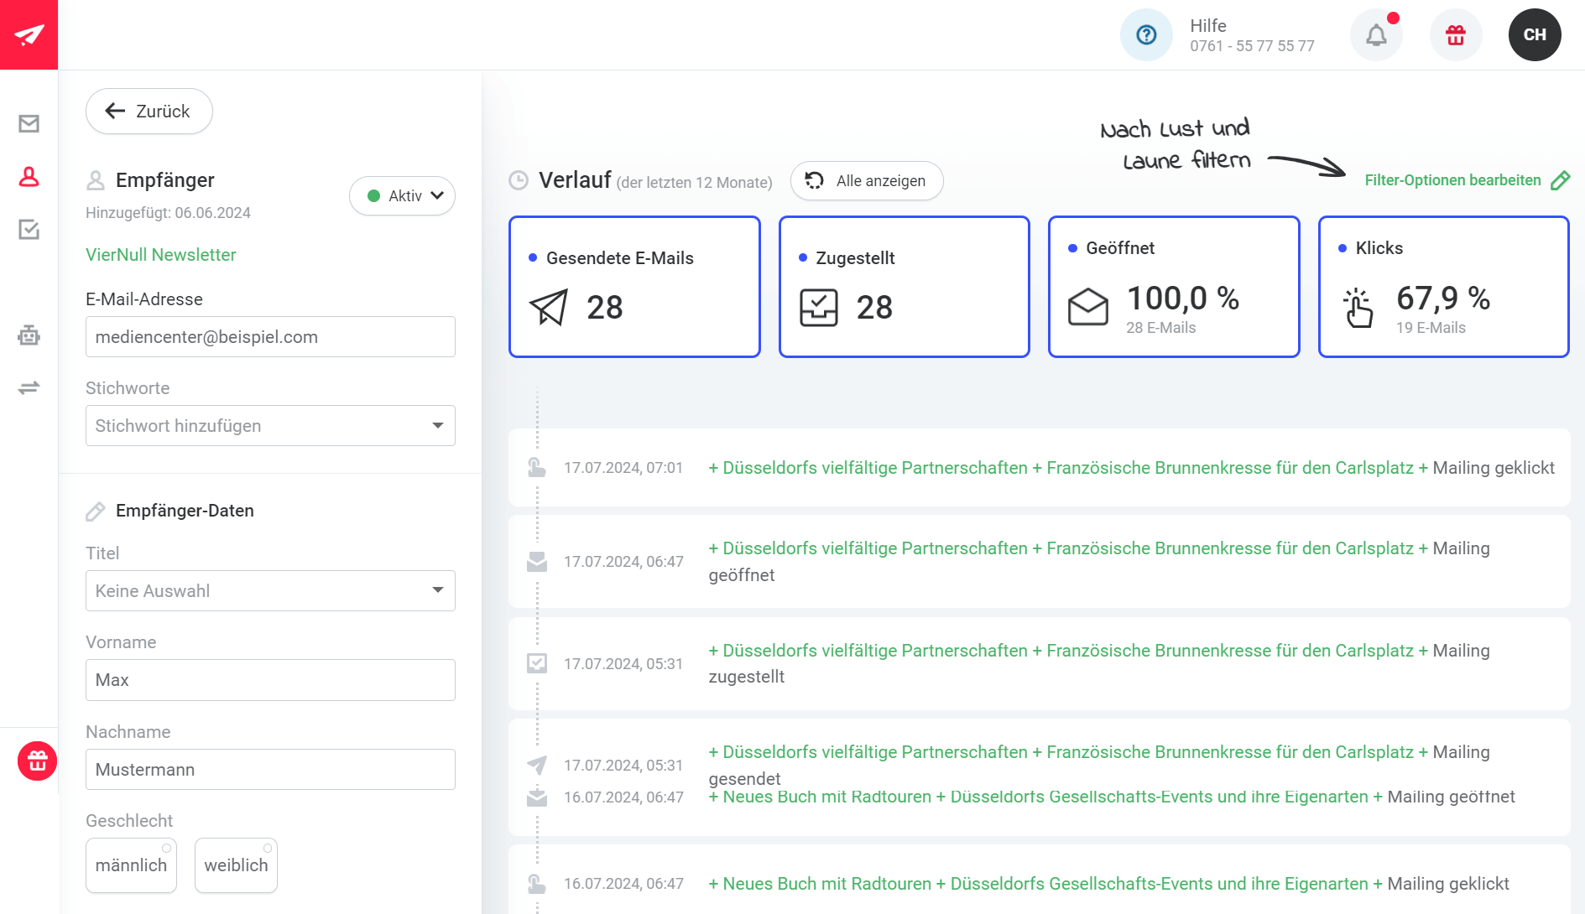The height and width of the screenshot is (914, 1585).
Task: Open the checklist icon in sidebar
Action: 29,229
